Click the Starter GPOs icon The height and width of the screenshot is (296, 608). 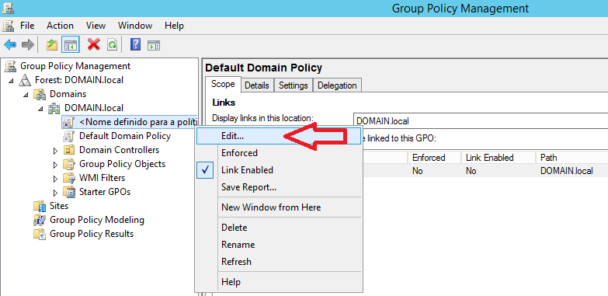click(68, 192)
